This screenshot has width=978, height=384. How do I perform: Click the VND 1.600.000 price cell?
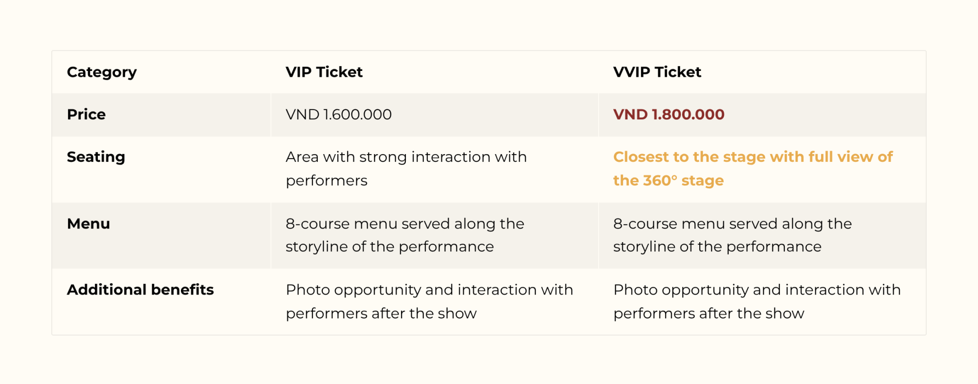point(338,114)
